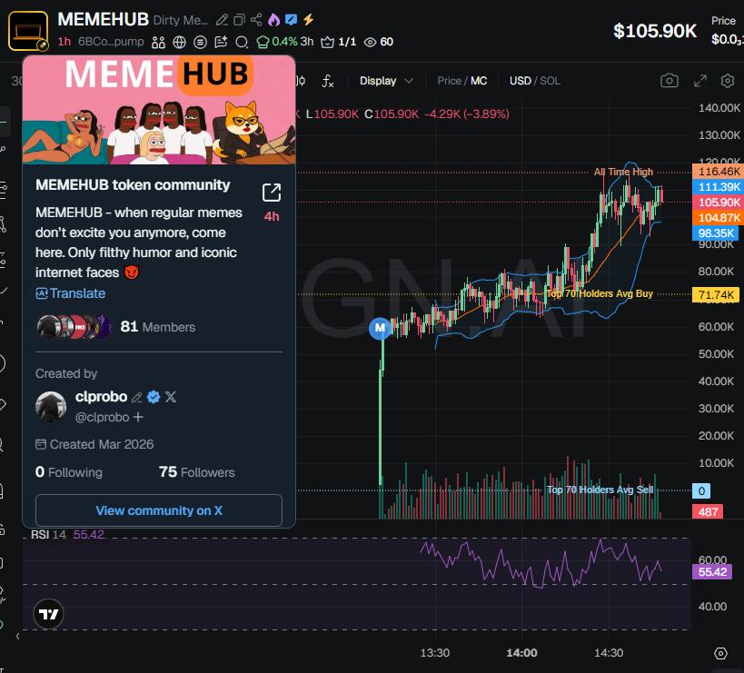Click the MEMEHUB community banner image
The image size is (744, 673).
pyautogui.click(x=159, y=110)
